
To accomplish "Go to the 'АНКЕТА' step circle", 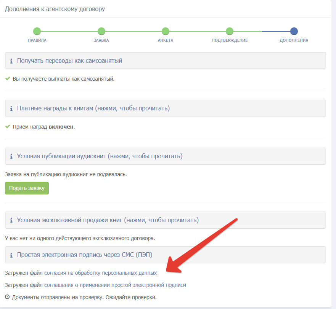I will 166,31.
